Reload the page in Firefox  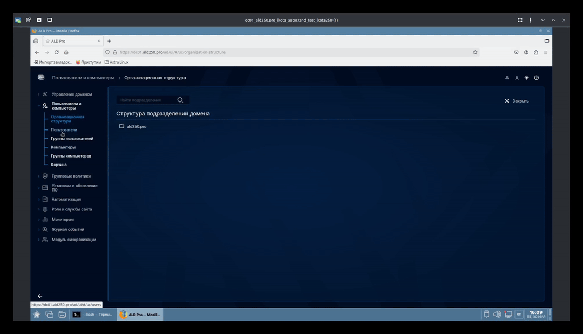pos(56,52)
